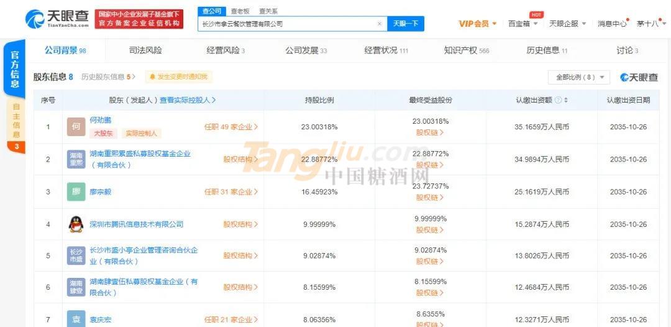671x327 pixels.
Task: Click the 大股东 tag
Action: (x=103, y=134)
